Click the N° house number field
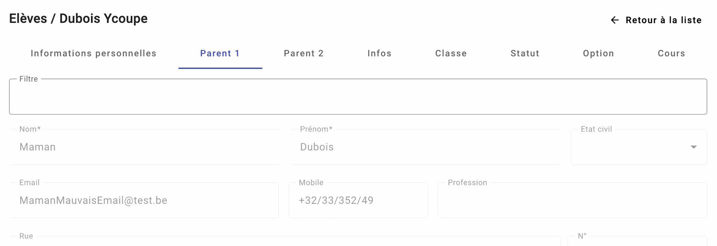This screenshot has height=246, width=717. coord(637,242)
